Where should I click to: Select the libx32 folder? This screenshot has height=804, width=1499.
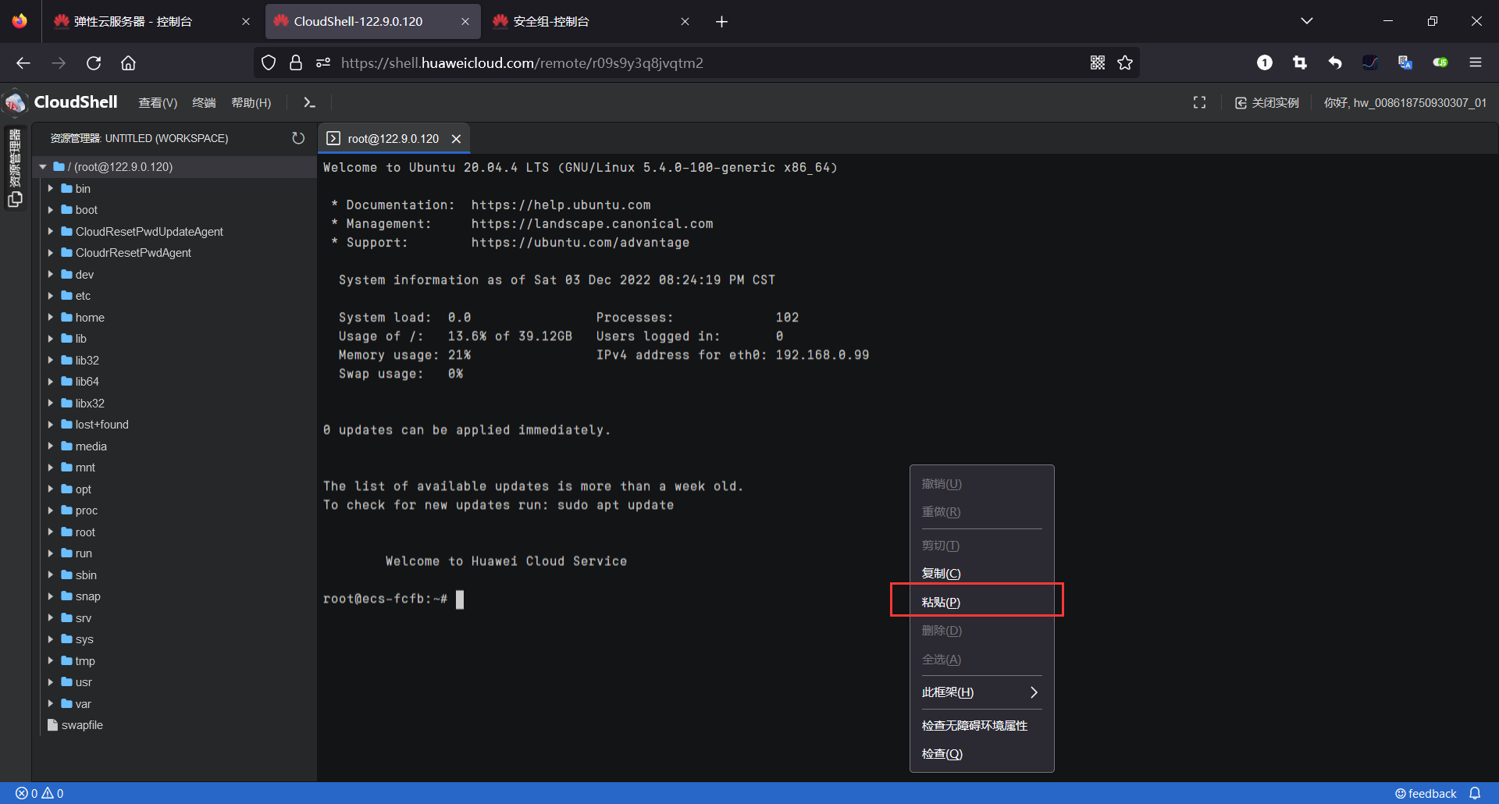[90, 404]
